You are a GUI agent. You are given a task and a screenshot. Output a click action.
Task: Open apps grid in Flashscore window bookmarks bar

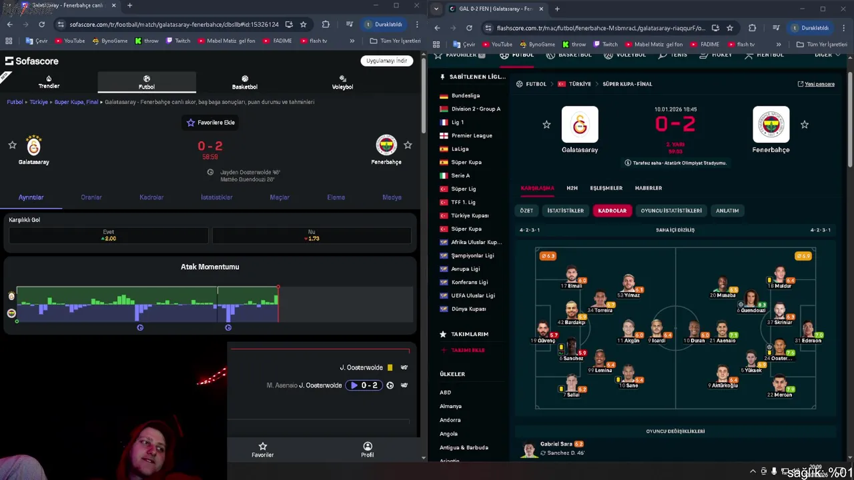pyautogui.click(x=436, y=45)
